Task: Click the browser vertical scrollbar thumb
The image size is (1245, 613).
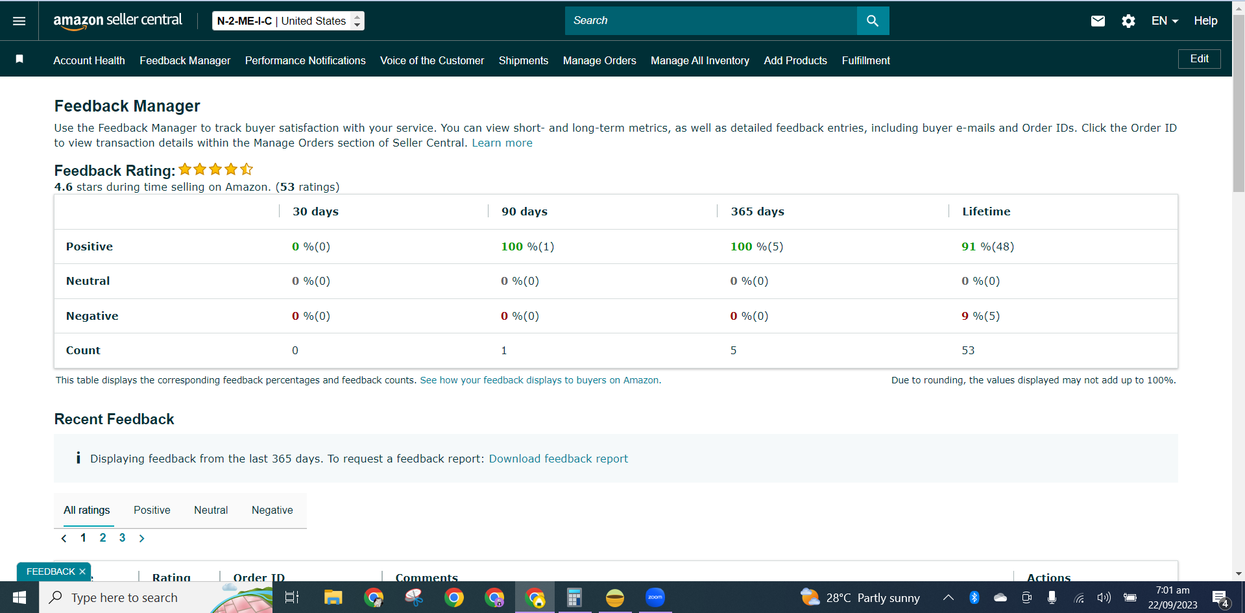Action: click(1239, 104)
